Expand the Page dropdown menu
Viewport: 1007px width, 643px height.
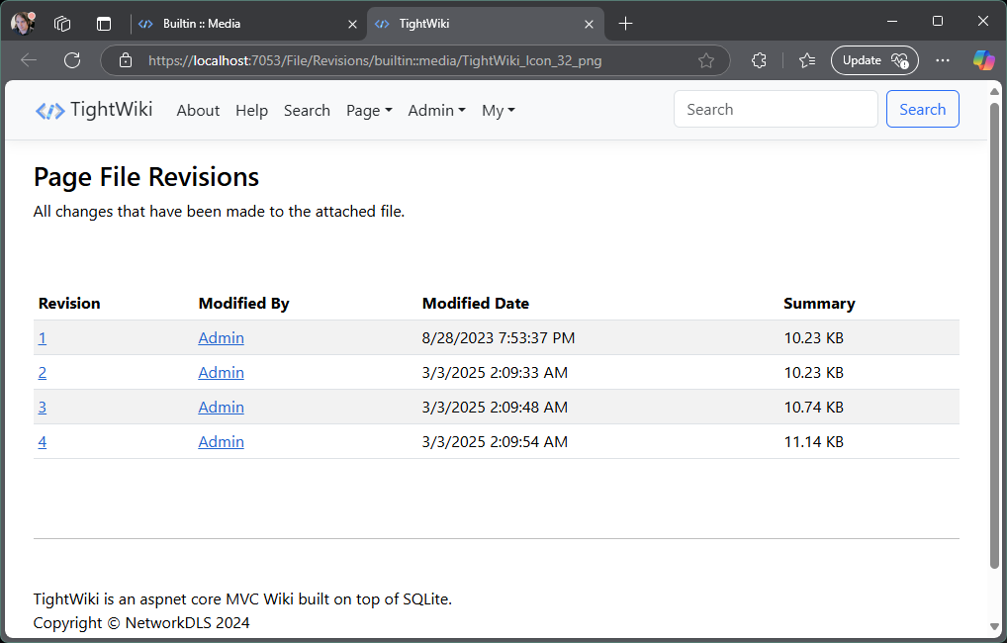(369, 111)
